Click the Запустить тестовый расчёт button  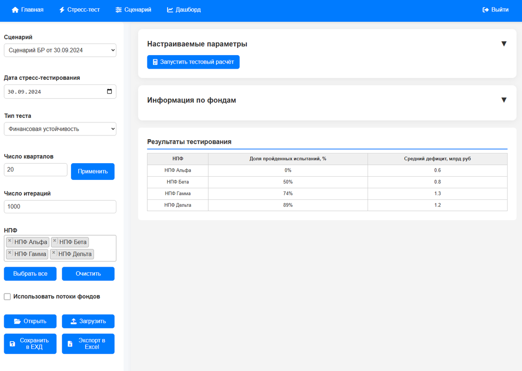tap(193, 62)
